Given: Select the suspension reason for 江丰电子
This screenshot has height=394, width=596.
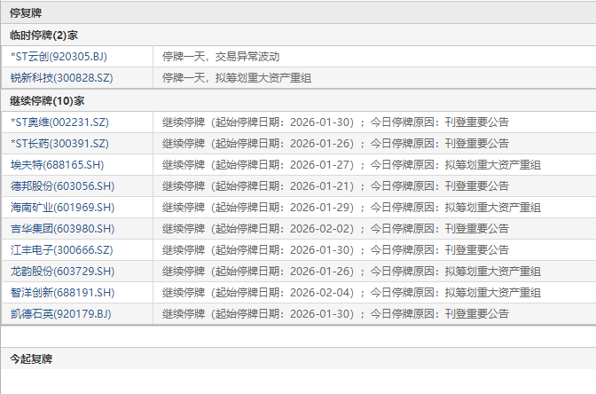Looking at the screenshot, I should click(335, 250).
